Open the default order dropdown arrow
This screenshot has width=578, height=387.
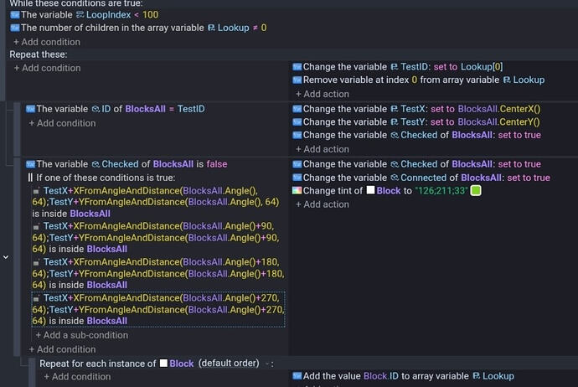click(267, 364)
